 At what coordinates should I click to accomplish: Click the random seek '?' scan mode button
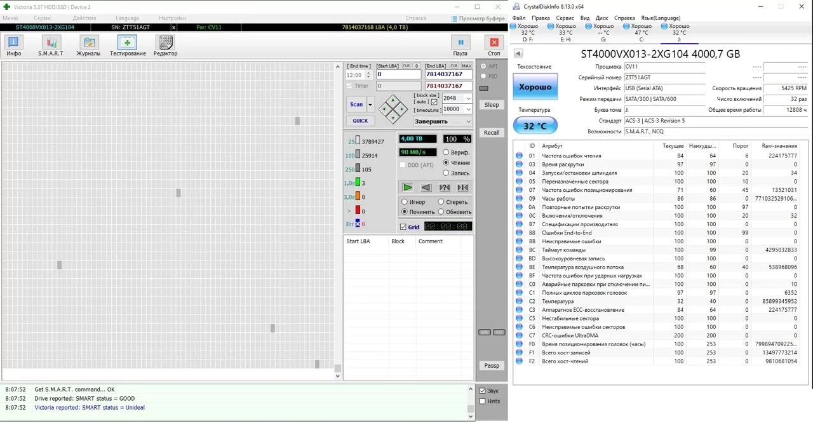445,187
